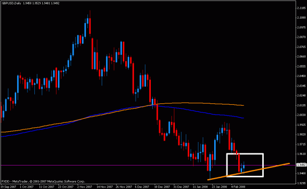Click the 2.0870 price axis label

[302, 37]
